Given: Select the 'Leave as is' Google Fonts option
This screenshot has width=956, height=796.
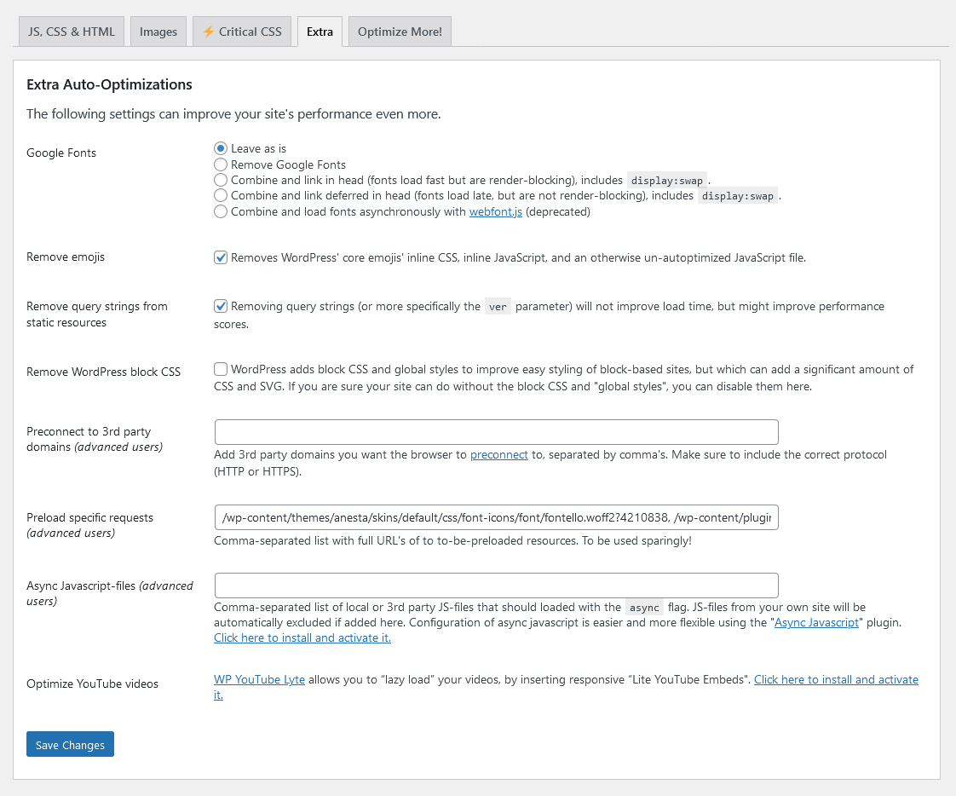Looking at the screenshot, I should click(221, 148).
